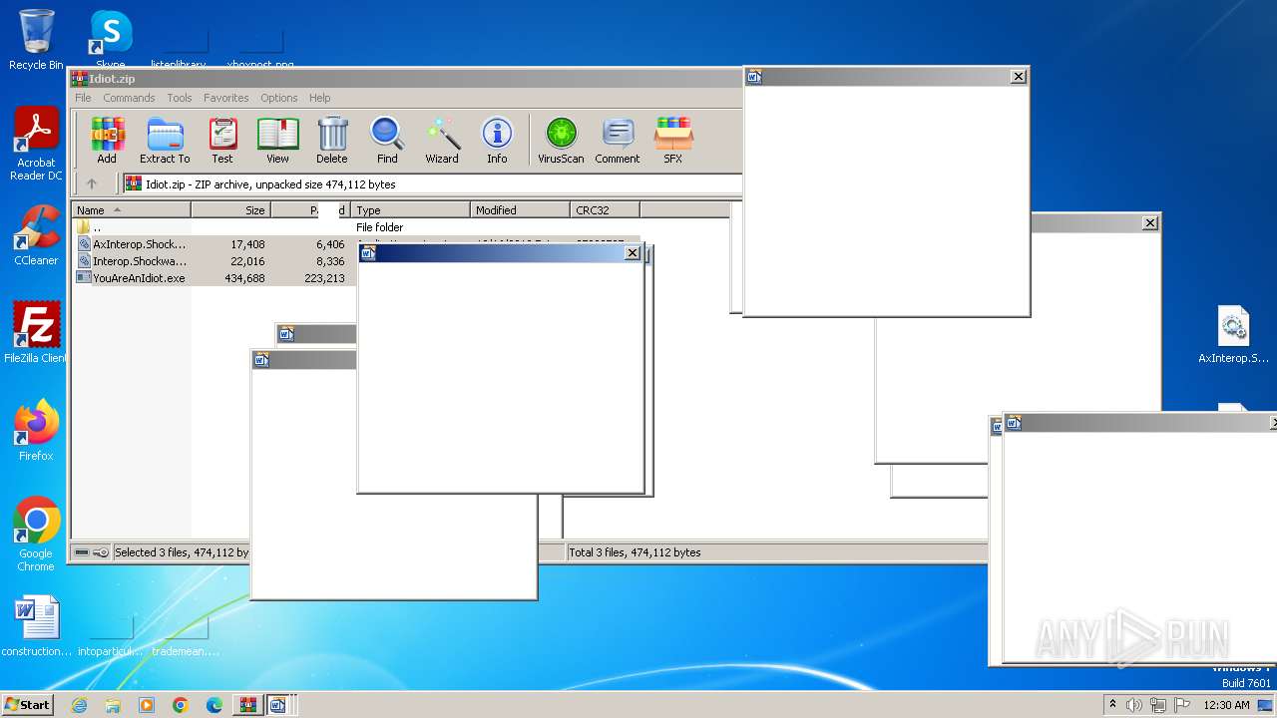Screen dimensions: 1277x718
Task: Open the File menu in WinRAR
Action: click(83, 98)
